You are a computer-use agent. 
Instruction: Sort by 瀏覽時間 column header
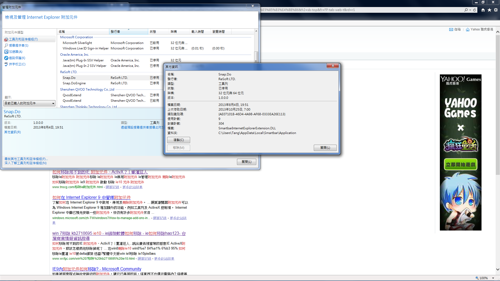tap(221, 31)
